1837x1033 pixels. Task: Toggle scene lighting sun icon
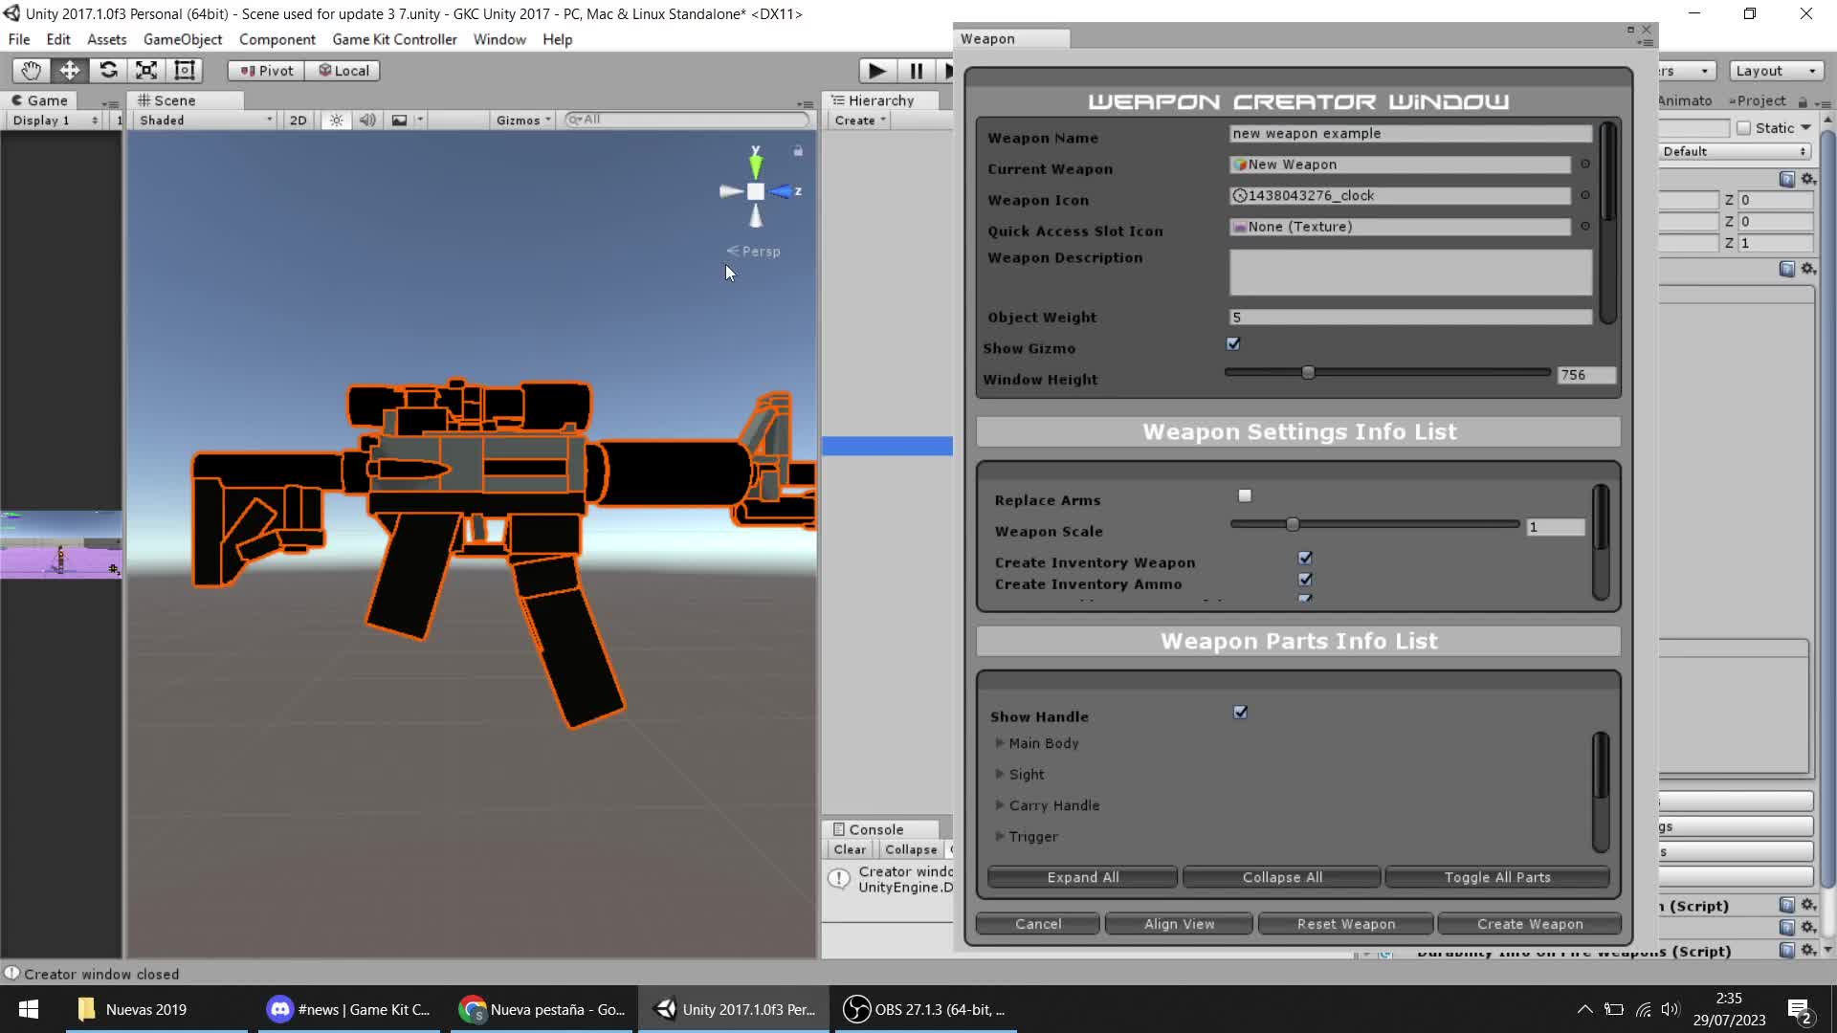336,121
